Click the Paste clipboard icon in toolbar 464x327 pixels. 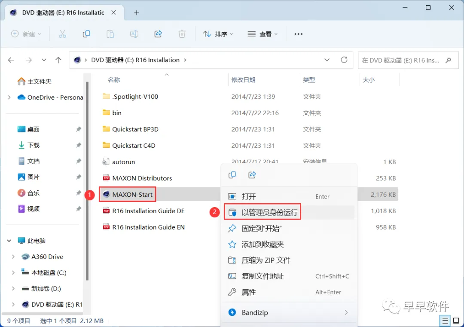tap(110, 34)
